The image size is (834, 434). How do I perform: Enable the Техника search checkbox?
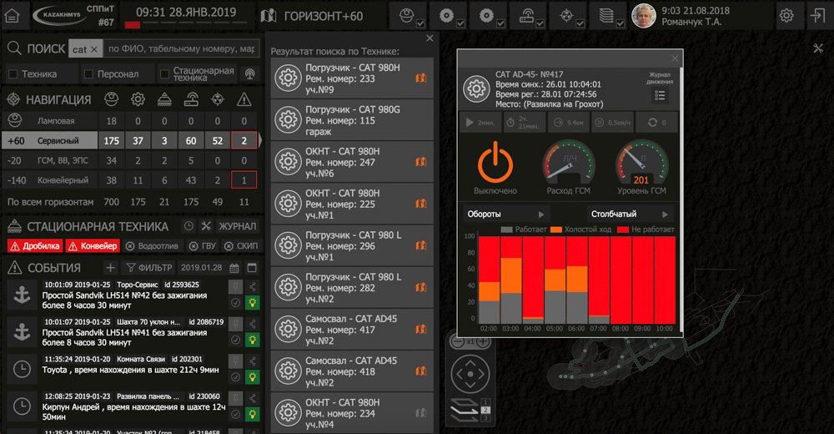click(x=13, y=74)
